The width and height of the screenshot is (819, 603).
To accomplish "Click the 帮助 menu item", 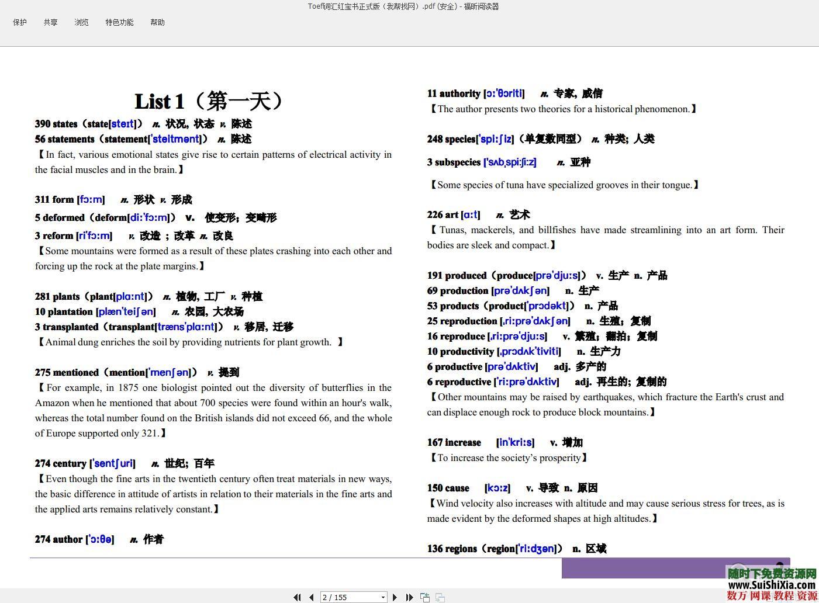I will click(157, 22).
